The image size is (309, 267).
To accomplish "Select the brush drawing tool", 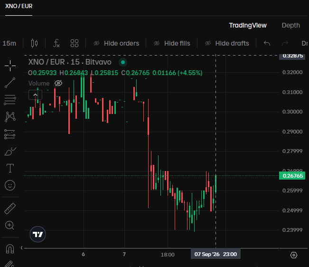I will (x=10, y=152).
